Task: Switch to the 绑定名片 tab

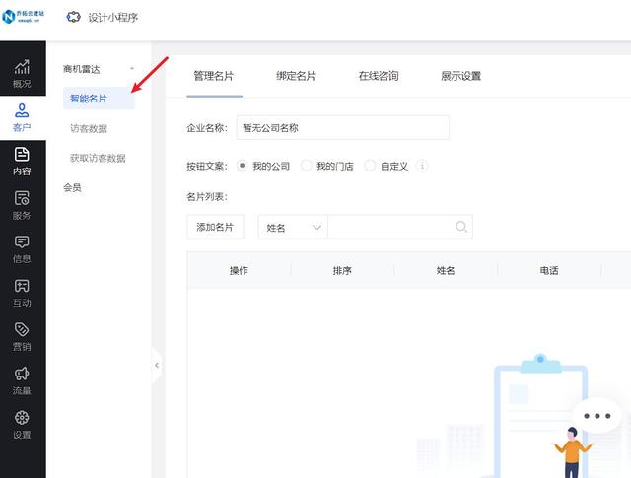Action: pos(296,76)
